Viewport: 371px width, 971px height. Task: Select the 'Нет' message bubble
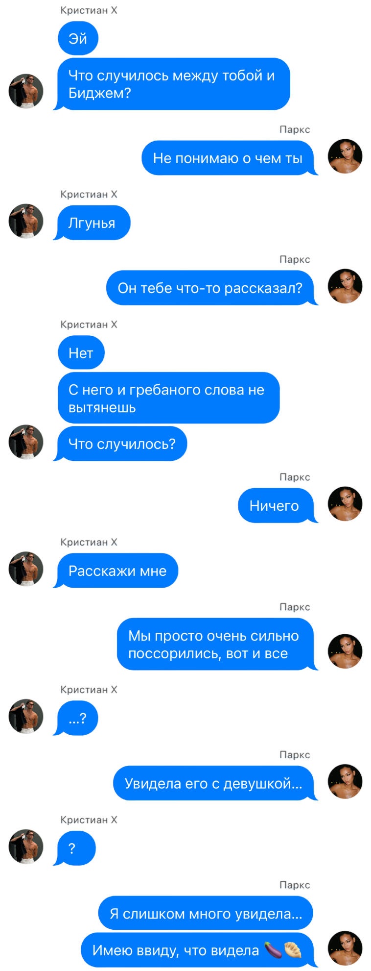(81, 353)
